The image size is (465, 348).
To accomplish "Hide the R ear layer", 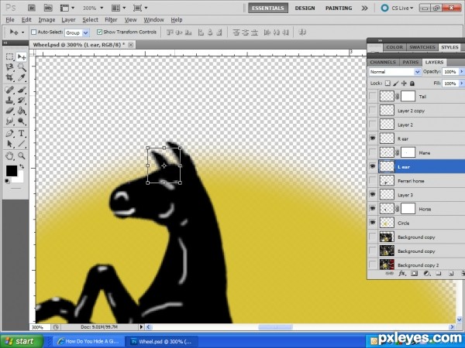I will (x=373, y=138).
